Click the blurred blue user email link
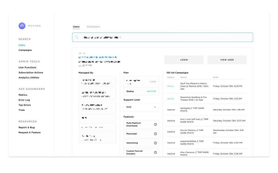Screen dimensions: 278x173 pyautogui.click(x=97, y=57)
